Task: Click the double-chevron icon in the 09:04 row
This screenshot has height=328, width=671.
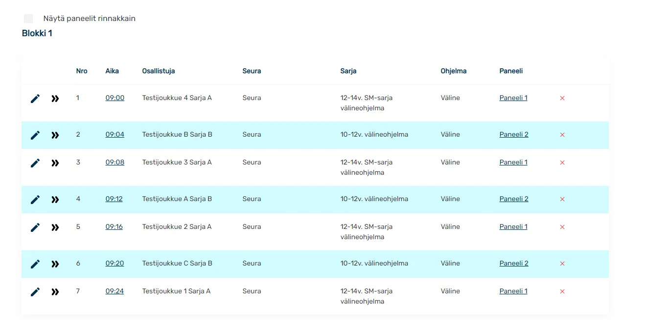Action: coord(55,135)
